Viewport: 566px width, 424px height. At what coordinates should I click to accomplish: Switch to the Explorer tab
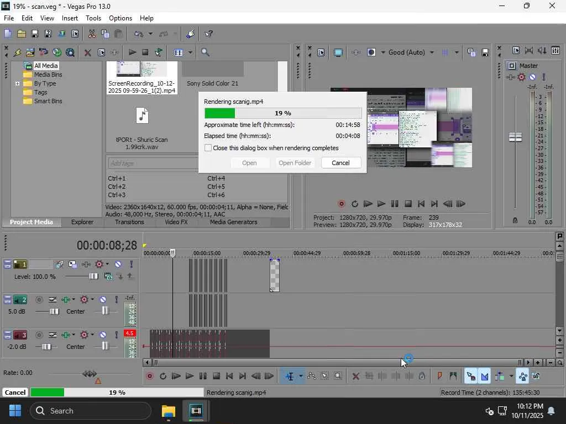click(82, 222)
